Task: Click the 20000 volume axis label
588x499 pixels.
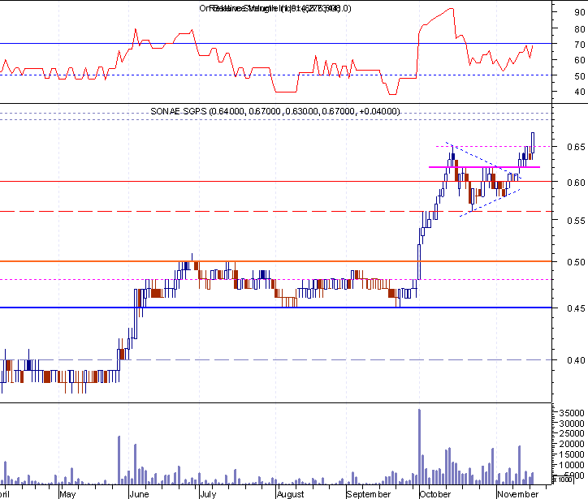Action: [572, 444]
